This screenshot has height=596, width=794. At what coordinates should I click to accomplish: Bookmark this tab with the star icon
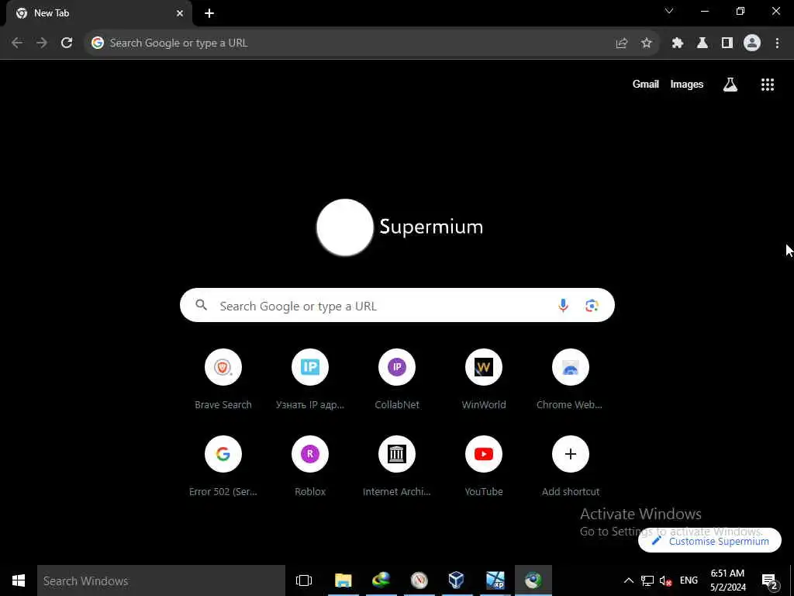click(x=647, y=43)
